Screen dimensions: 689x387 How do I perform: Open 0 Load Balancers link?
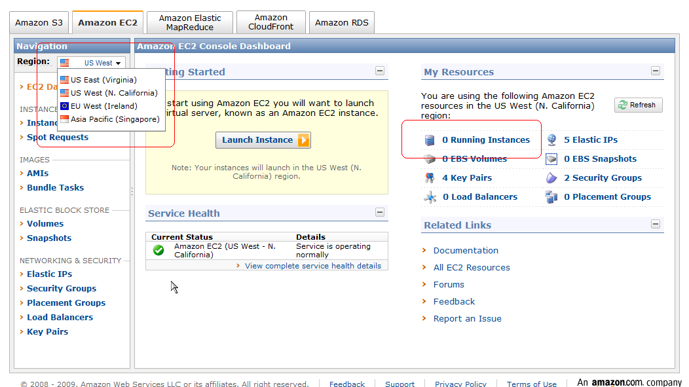click(480, 197)
